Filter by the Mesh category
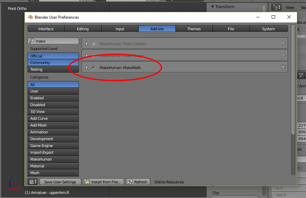The image size is (306, 198). pos(53,173)
